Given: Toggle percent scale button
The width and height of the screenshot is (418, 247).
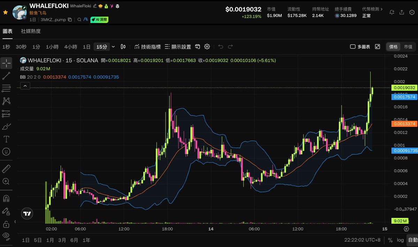Looking at the screenshot, I should 390,240.
